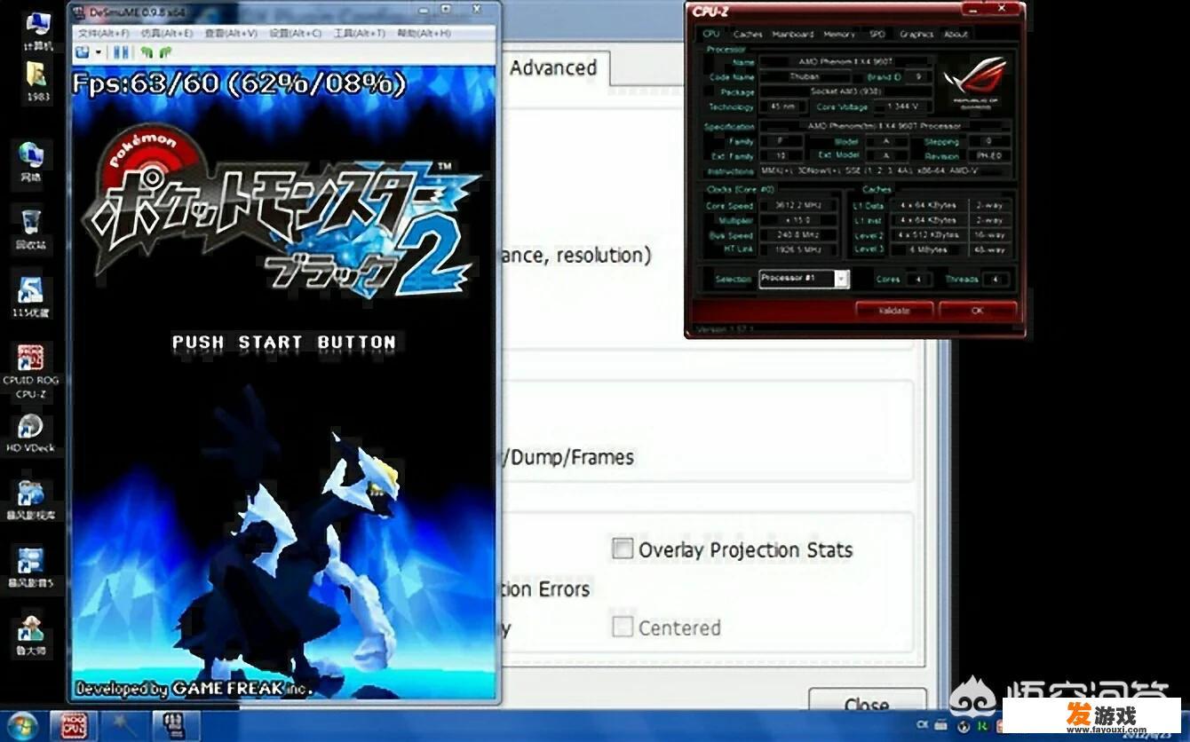Switch to the SPD tab in CPU-Z
The image size is (1190, 742).
click(877, 34)
